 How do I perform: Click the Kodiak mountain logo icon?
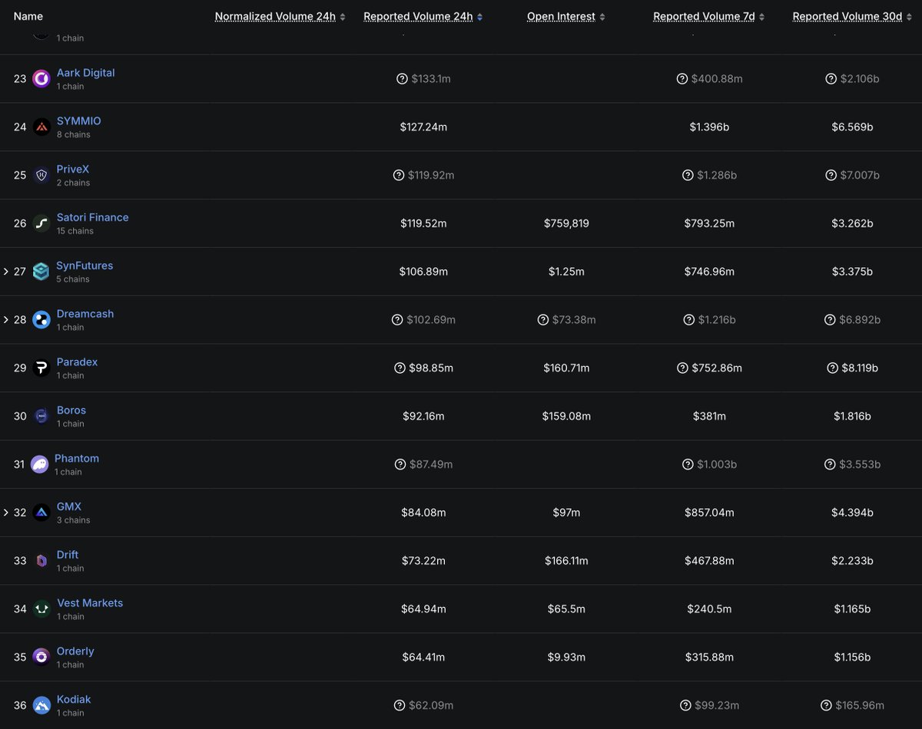tap(41, 706)
